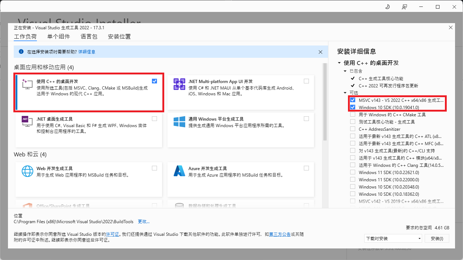Select the globe icon for Web 开发生成工具
The width and height of the screenshot is (463, 260).
coord(27,171)
